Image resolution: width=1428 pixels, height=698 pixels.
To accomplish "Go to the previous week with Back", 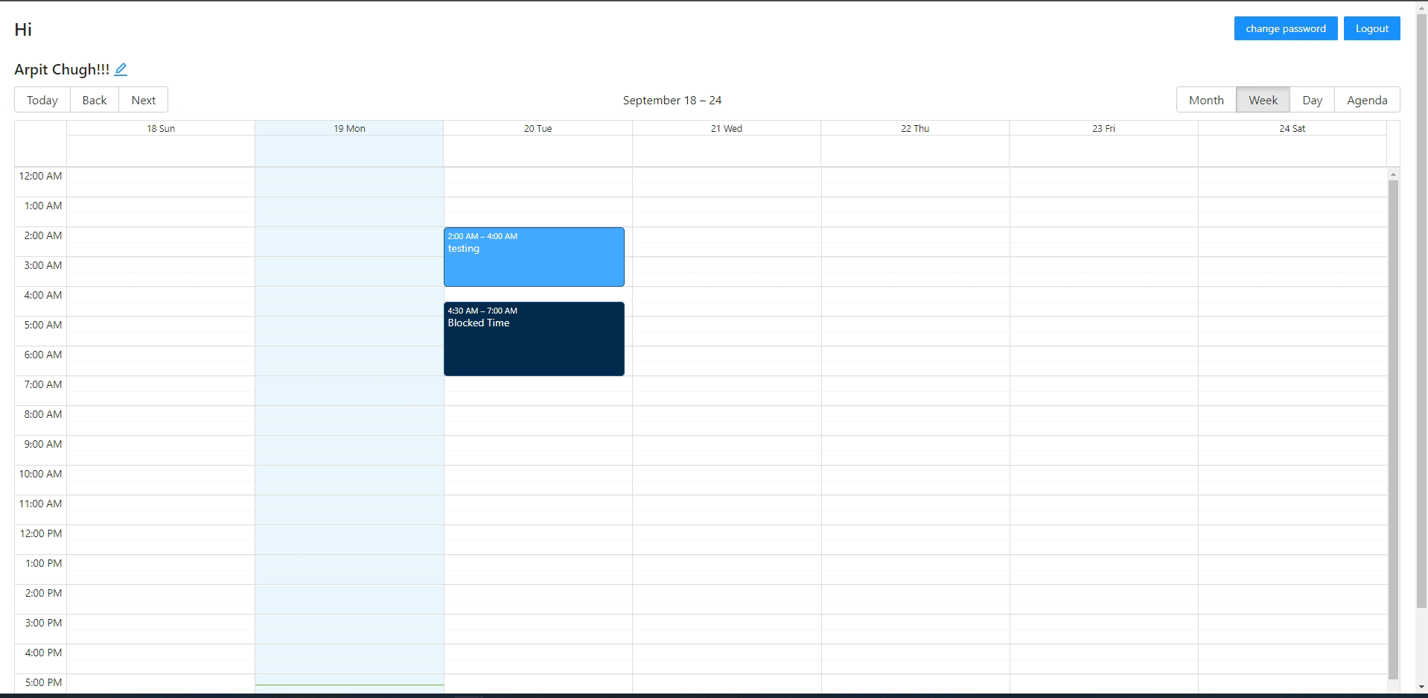I will (94, 99).
